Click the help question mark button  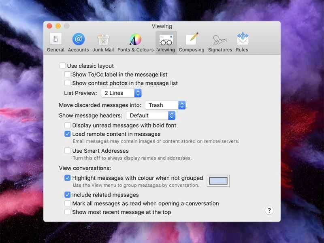tap(269, 211)
